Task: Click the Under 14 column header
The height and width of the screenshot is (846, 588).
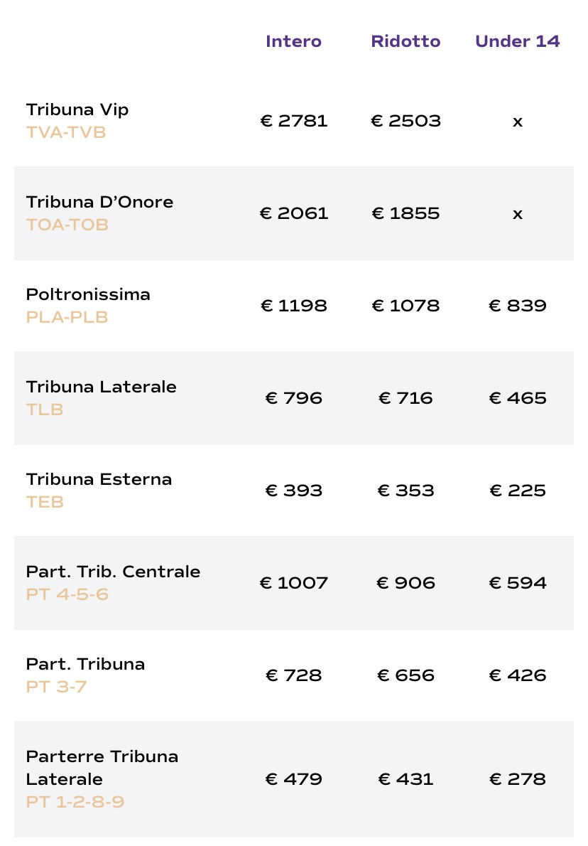Action: (x=517, y=41)
